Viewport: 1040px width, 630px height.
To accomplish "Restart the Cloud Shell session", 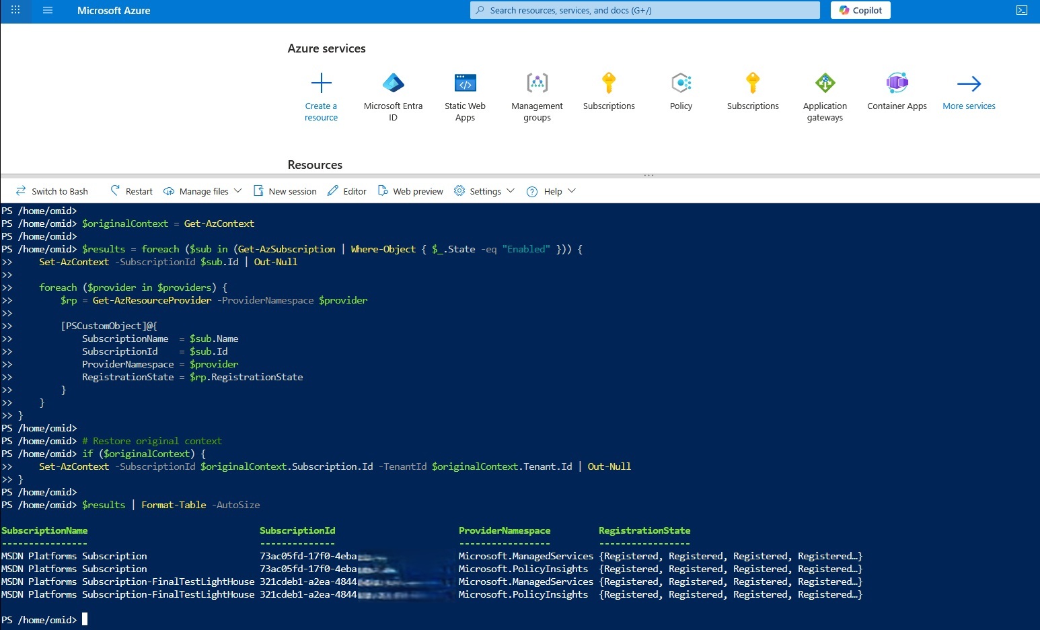I will (131, 191).
